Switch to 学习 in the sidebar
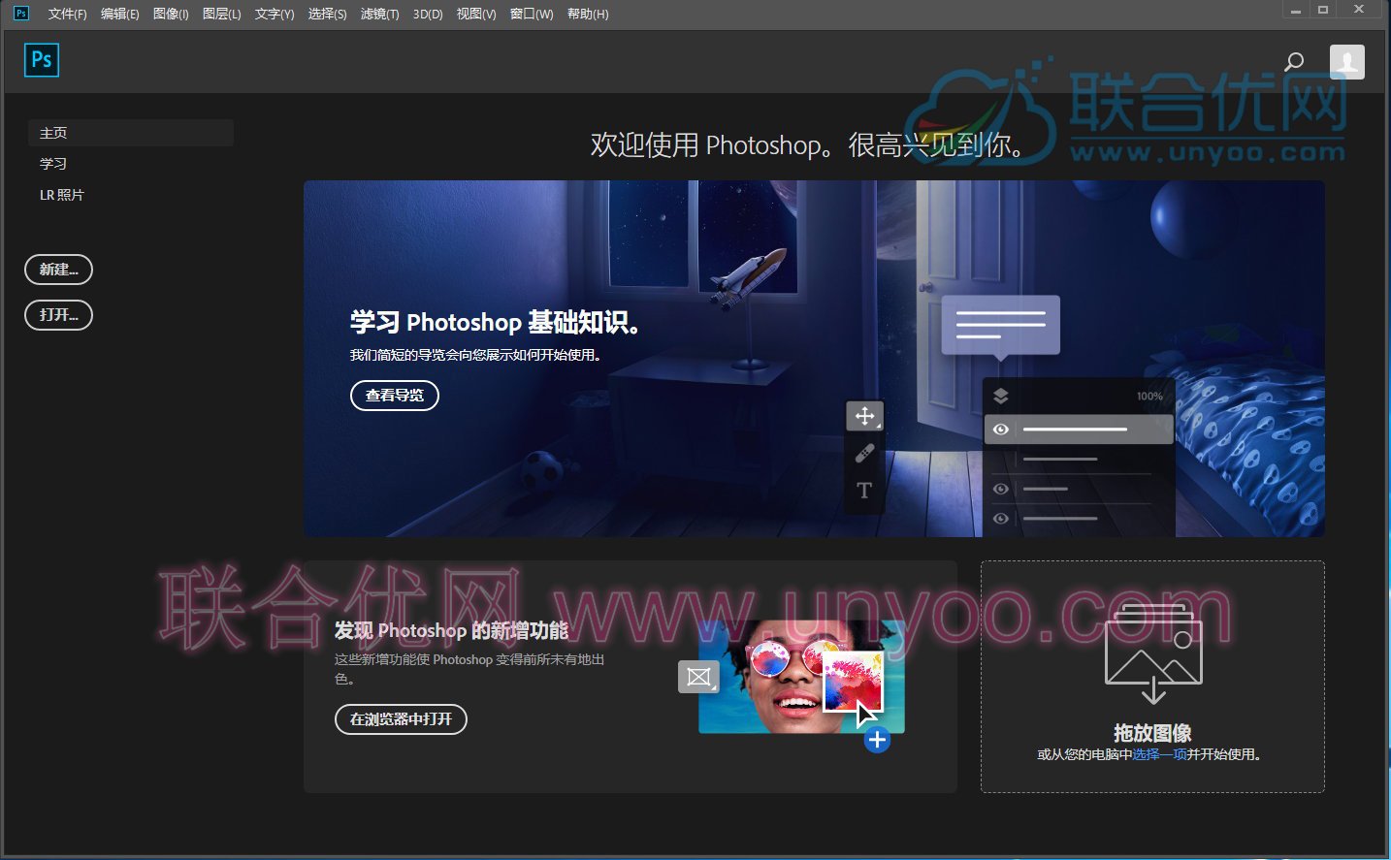Image resolution: width=1391 pixels, height=860 pixels. [53, 164]
